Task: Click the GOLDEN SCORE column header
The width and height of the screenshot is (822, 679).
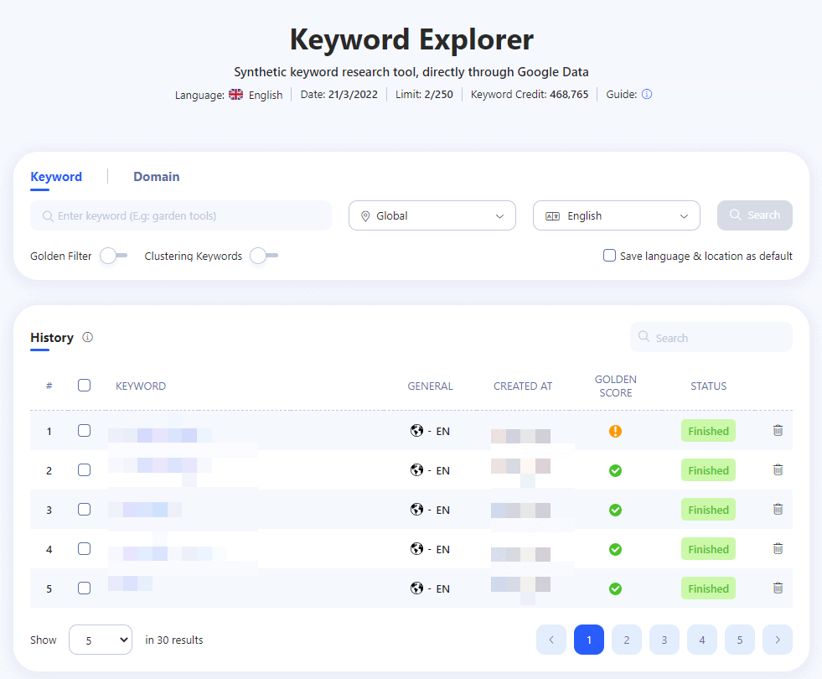Action: pos(615,386)
